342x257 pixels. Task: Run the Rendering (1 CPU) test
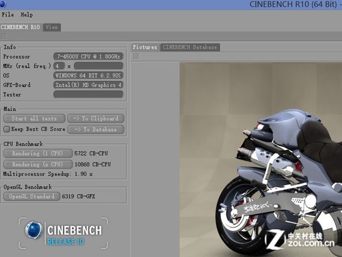coord(38,154)
